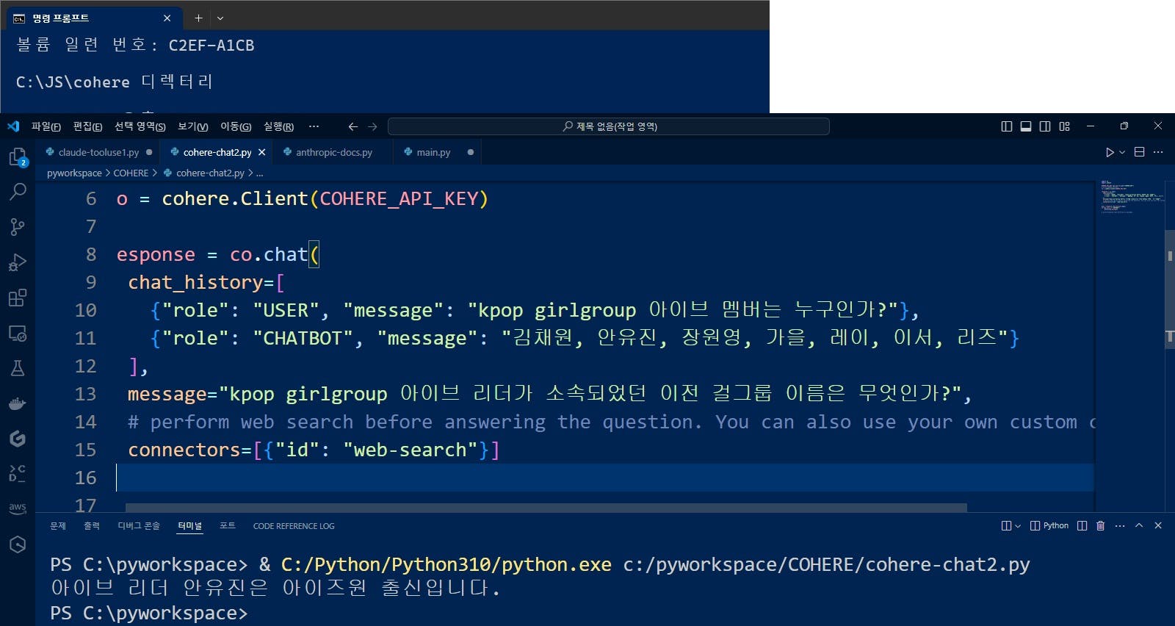1175x626 pixels.
Task: Toggle the primary side bar visibility
Action: [1007, 126]
